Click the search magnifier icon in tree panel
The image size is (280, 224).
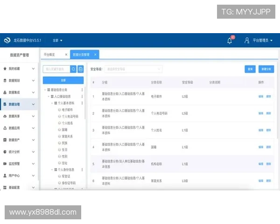click(73, 69)
